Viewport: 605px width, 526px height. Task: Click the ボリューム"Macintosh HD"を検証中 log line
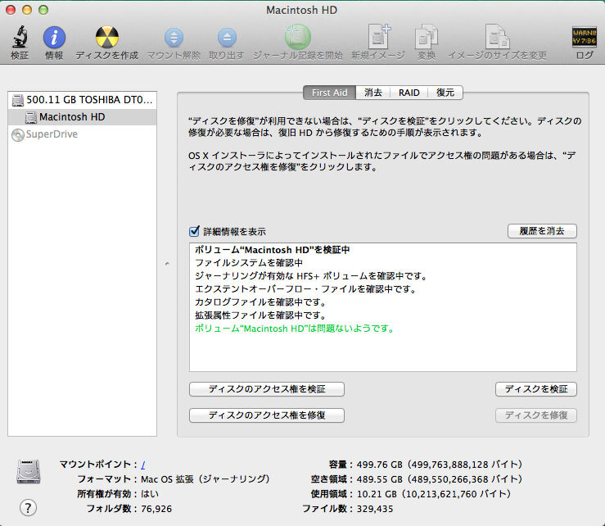[272, 250]
